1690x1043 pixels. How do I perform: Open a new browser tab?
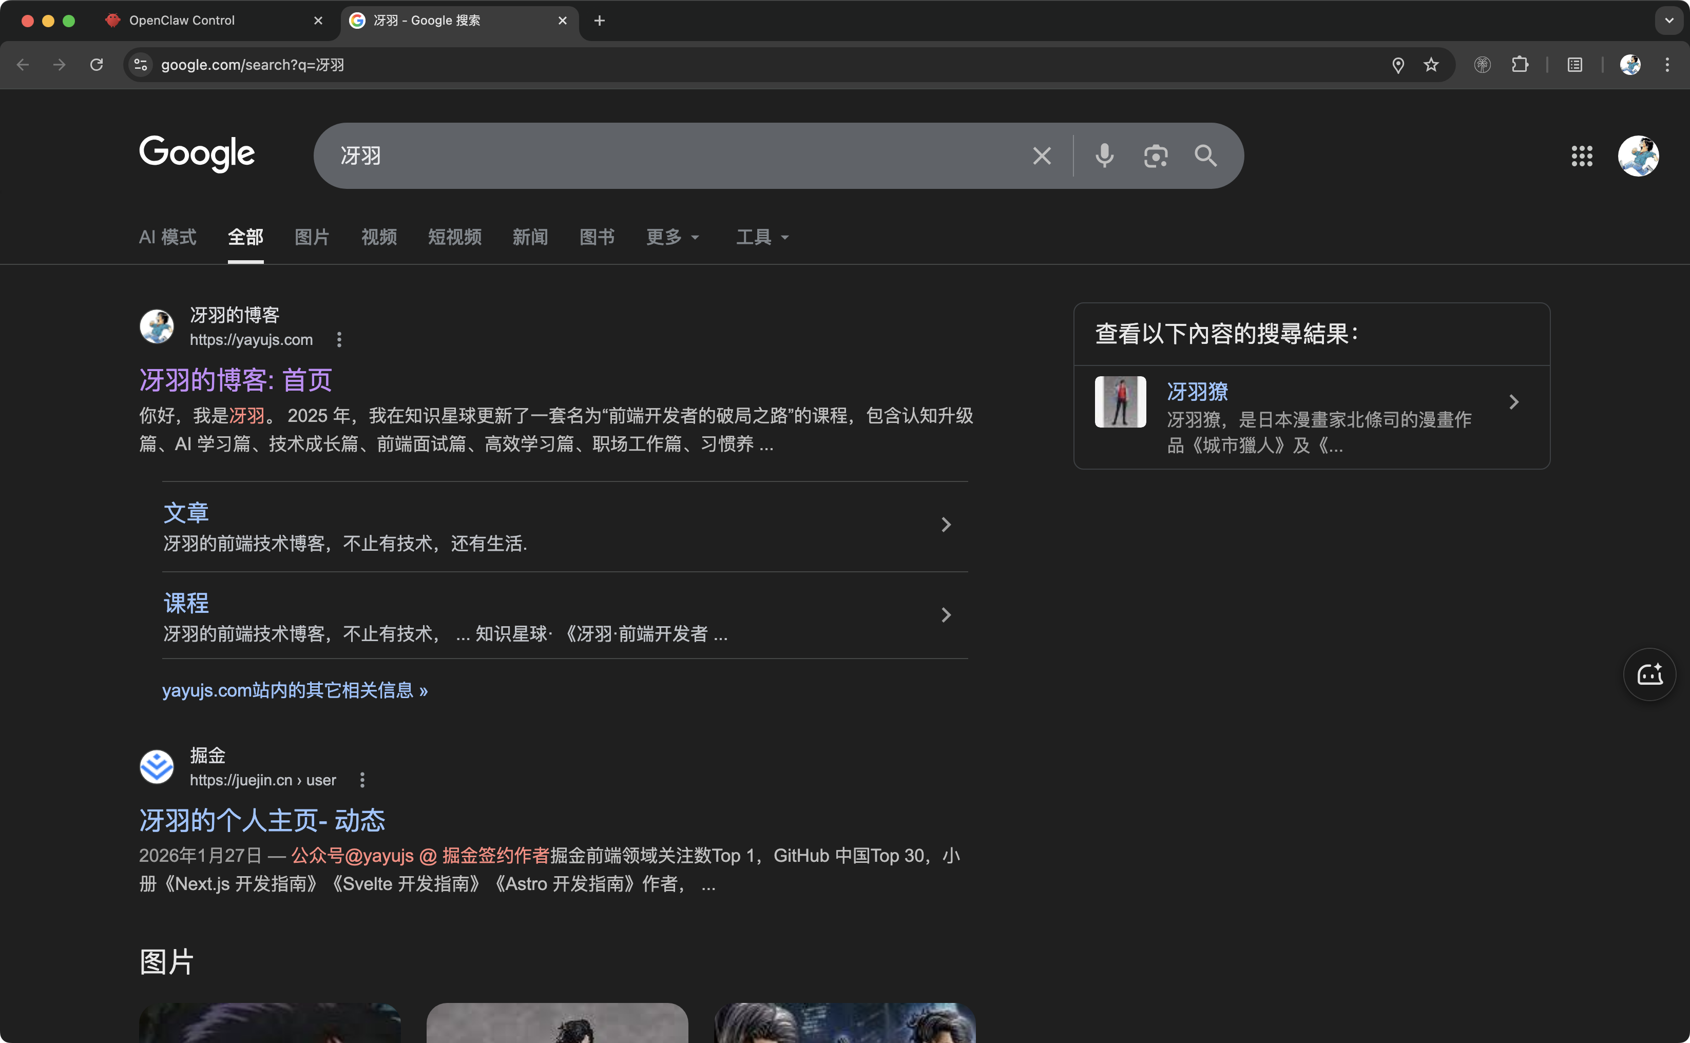tap(600, 21)
